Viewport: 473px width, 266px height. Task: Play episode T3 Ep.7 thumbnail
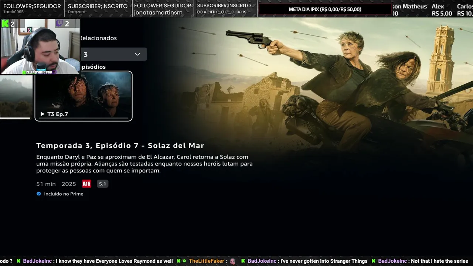coord(84,96)
